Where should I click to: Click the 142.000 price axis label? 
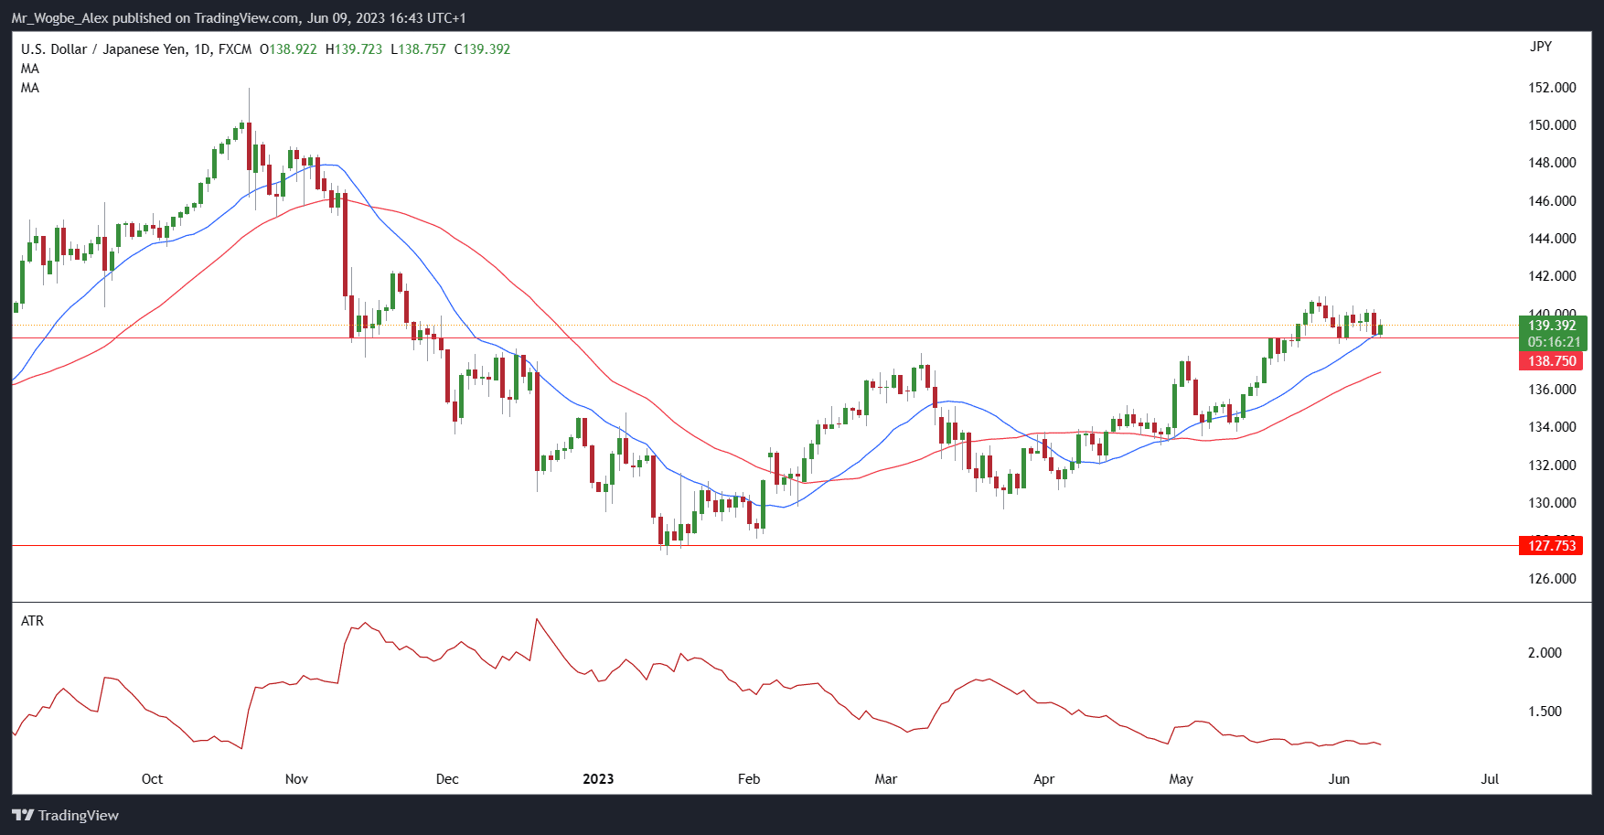pyautogui.click(x=1553, y=276)
